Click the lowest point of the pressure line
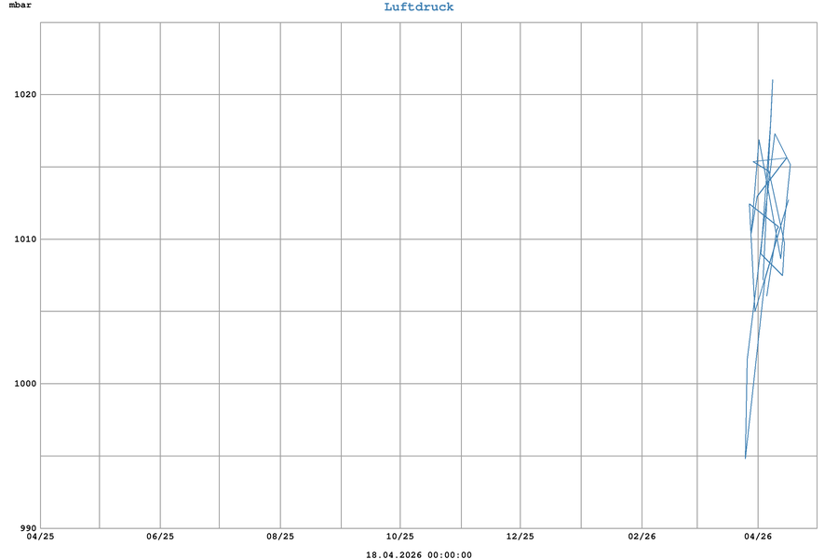Image resolution: width=838 pixels, height=559 pixels. coord(745,457)
